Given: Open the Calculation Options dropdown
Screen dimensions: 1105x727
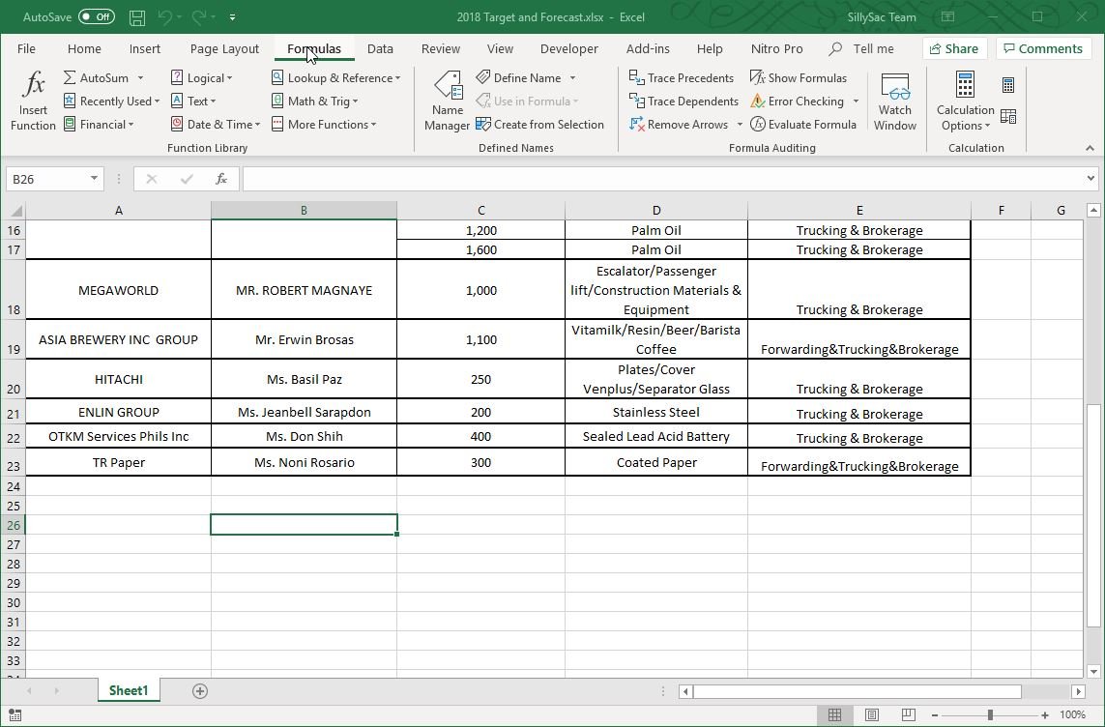Looking at the screenshot, I should 965,102.
